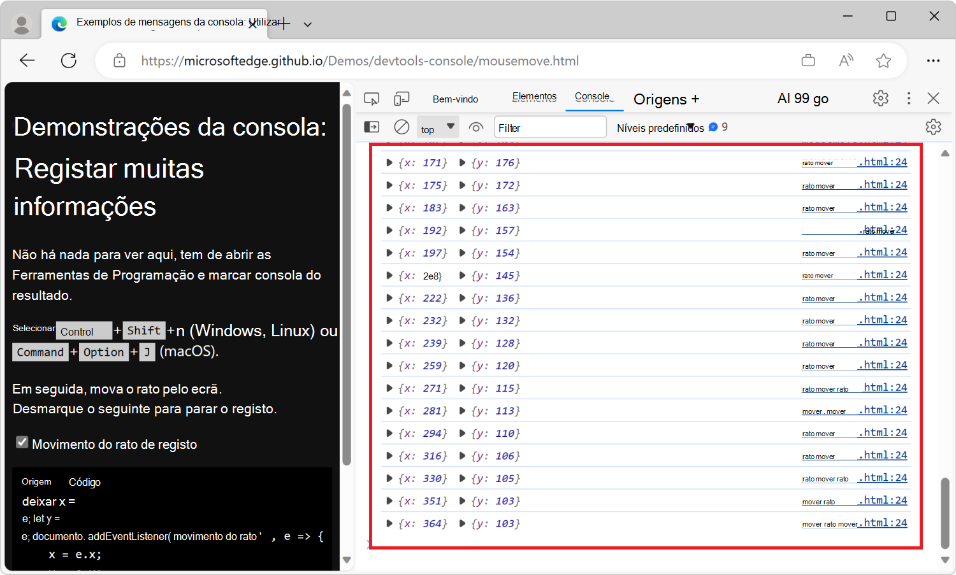Viewport: 956px width, 575px height.
Task: Add page to favorites star
Action: tap(883, 60)
